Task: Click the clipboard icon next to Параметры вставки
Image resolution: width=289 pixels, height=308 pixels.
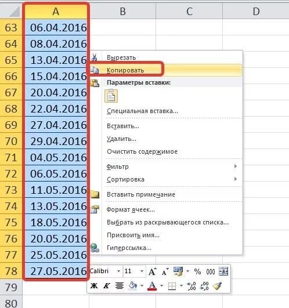Action: (x=95, y=83)
